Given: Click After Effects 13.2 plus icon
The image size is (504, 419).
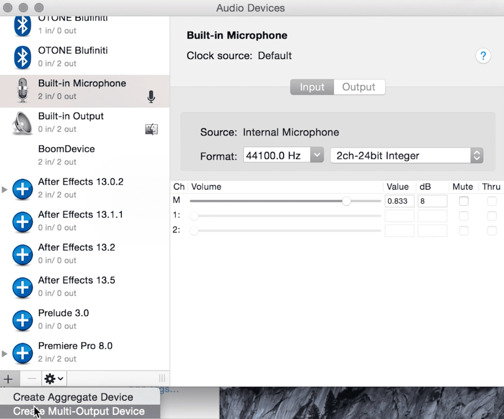Looking at the screenshot, I should (x=22, y=255).
